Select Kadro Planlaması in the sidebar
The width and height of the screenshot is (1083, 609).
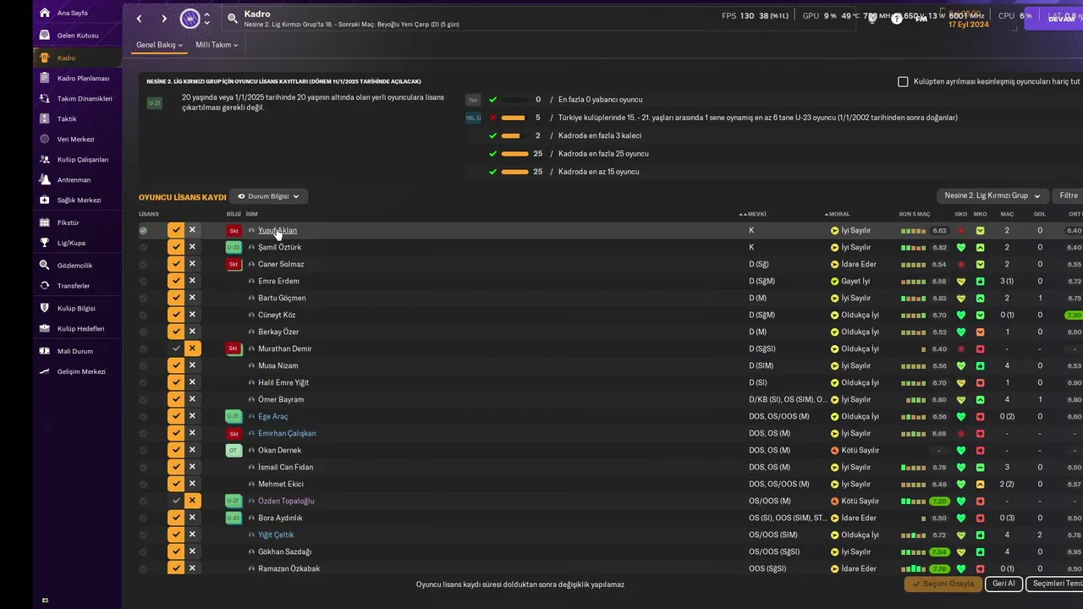pyautogui.click(x=83, y=79)
